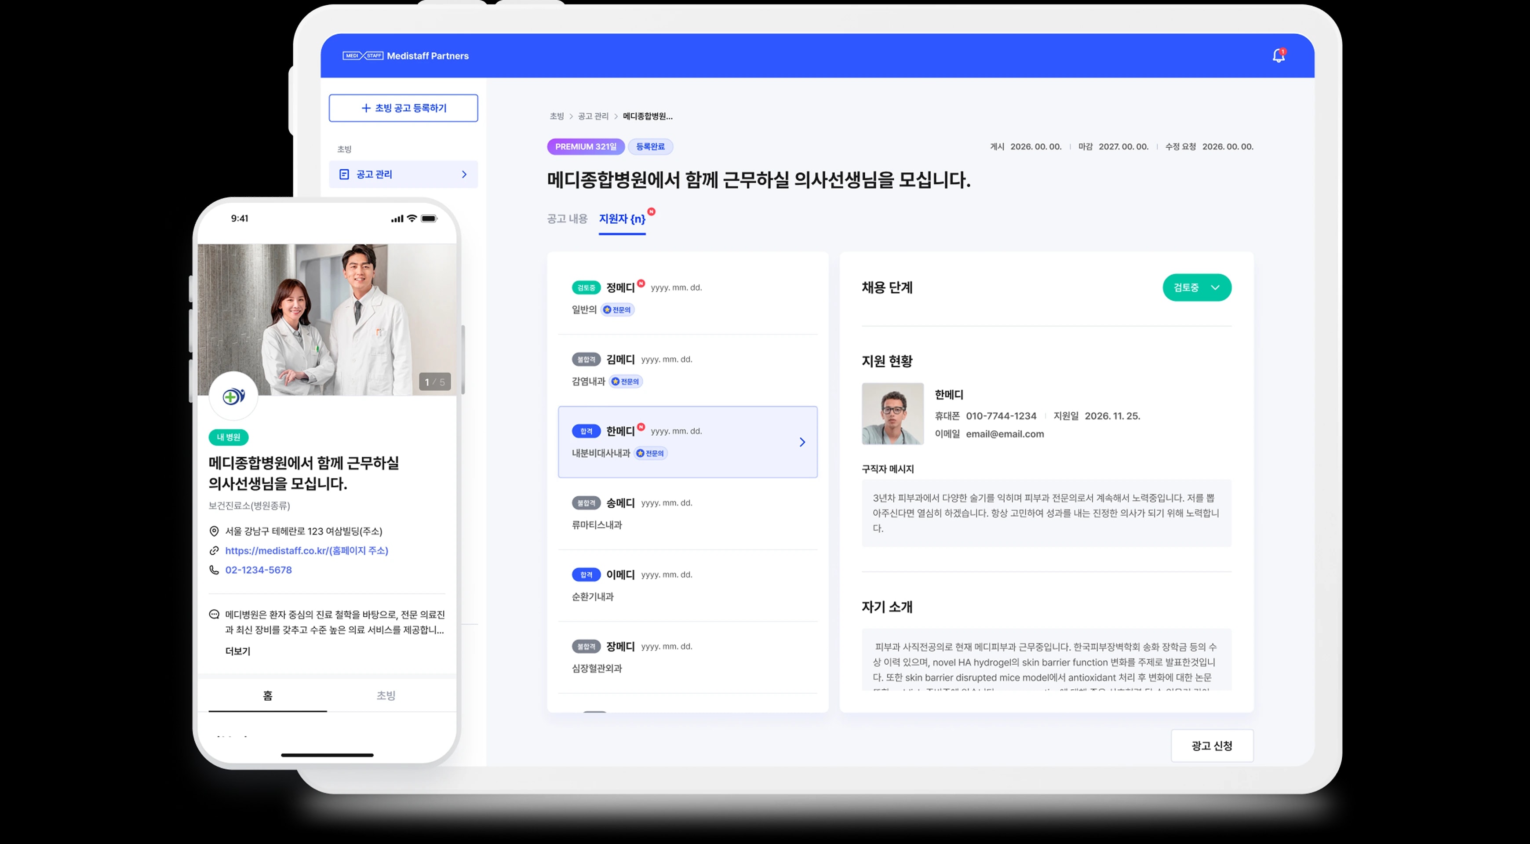Select the 초빙 tab on phone preview
Image resolution: width=1530 pixels, height=844 pixels.
pos(386,695)
